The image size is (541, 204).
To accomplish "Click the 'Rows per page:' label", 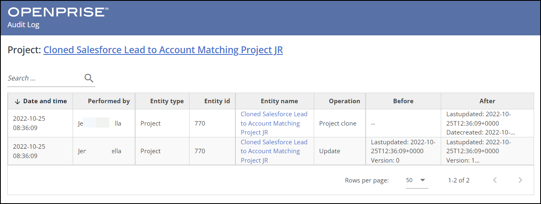I will pyautogui.click(x=367, y=180).
